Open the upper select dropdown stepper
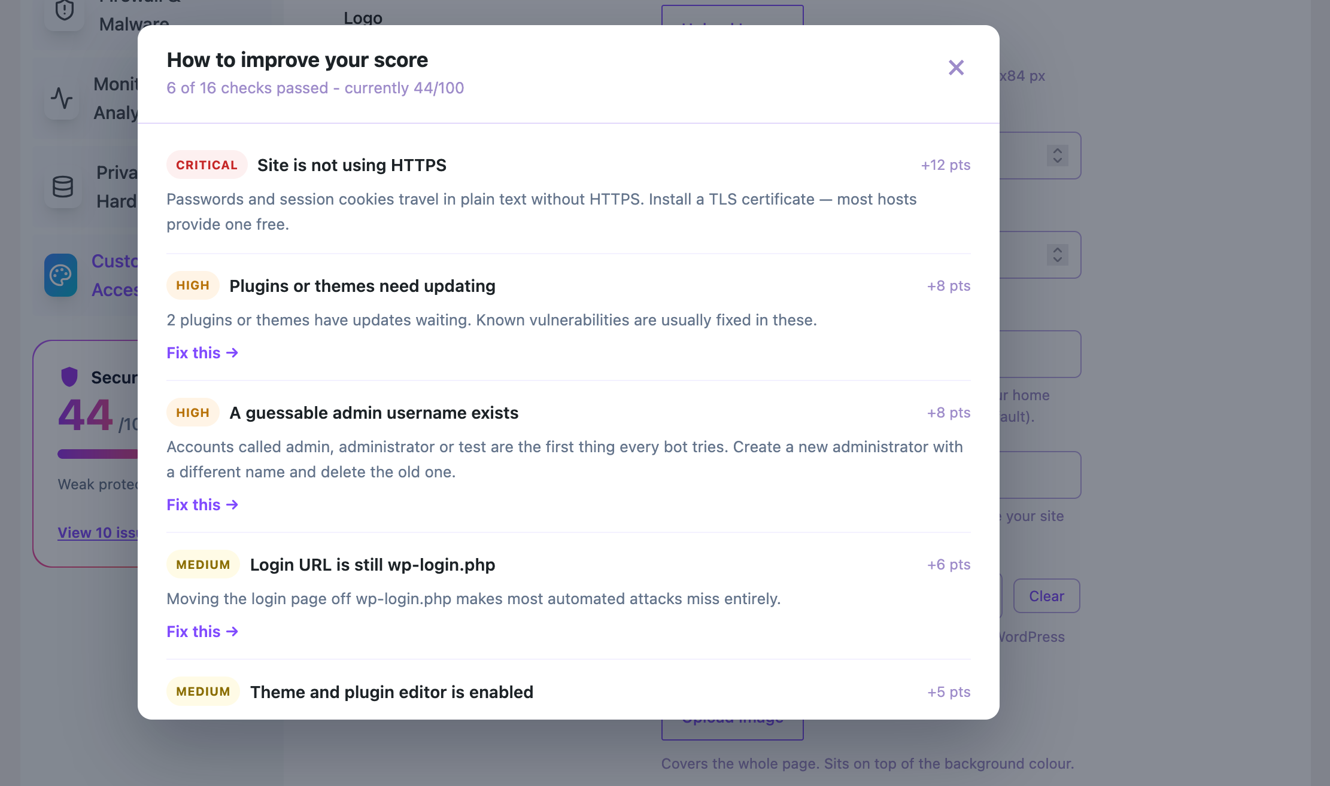The image size is (1330, 786). [x=1058, y=156]
